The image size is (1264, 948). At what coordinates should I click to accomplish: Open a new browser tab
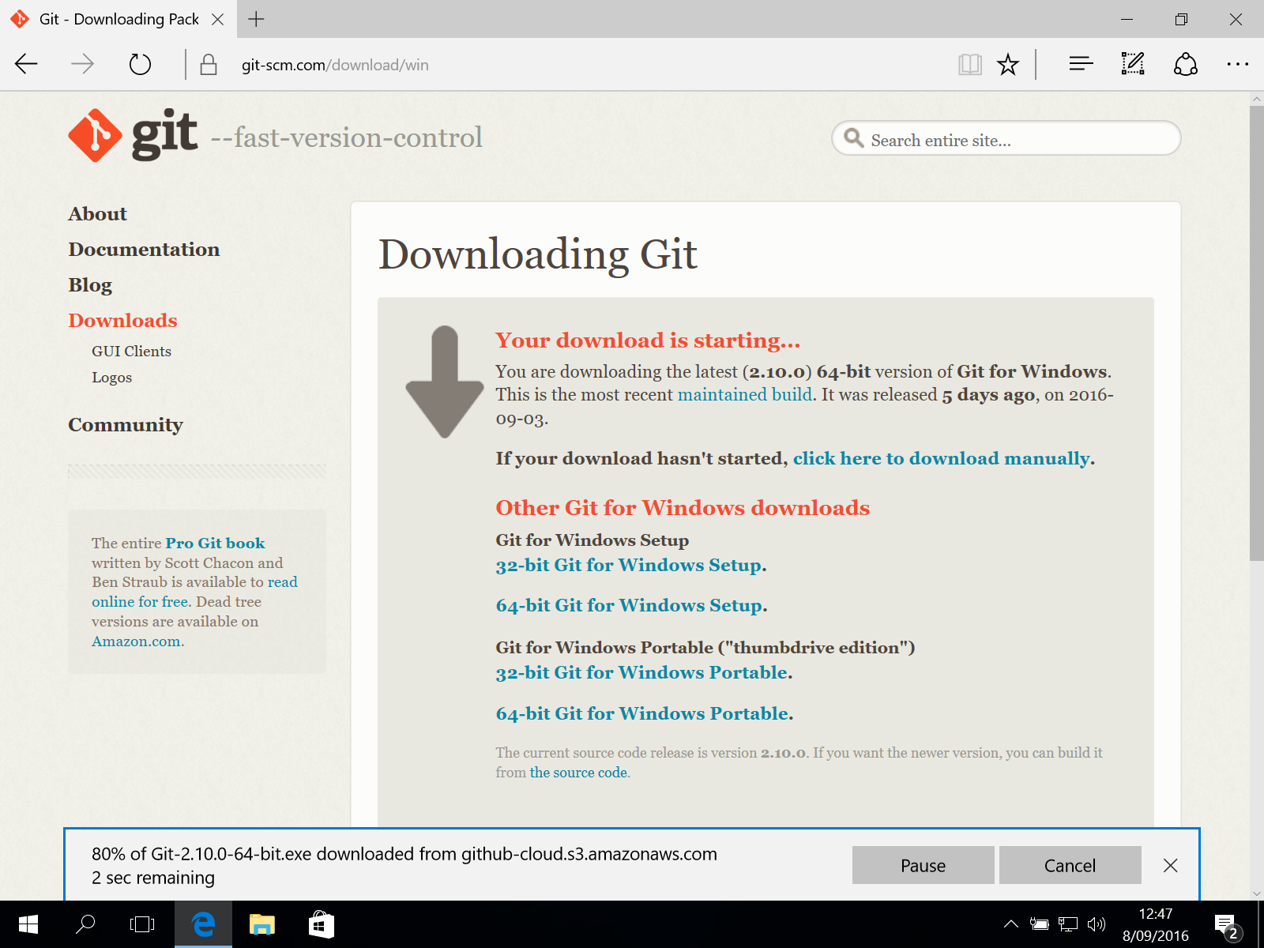click(256, 19)
